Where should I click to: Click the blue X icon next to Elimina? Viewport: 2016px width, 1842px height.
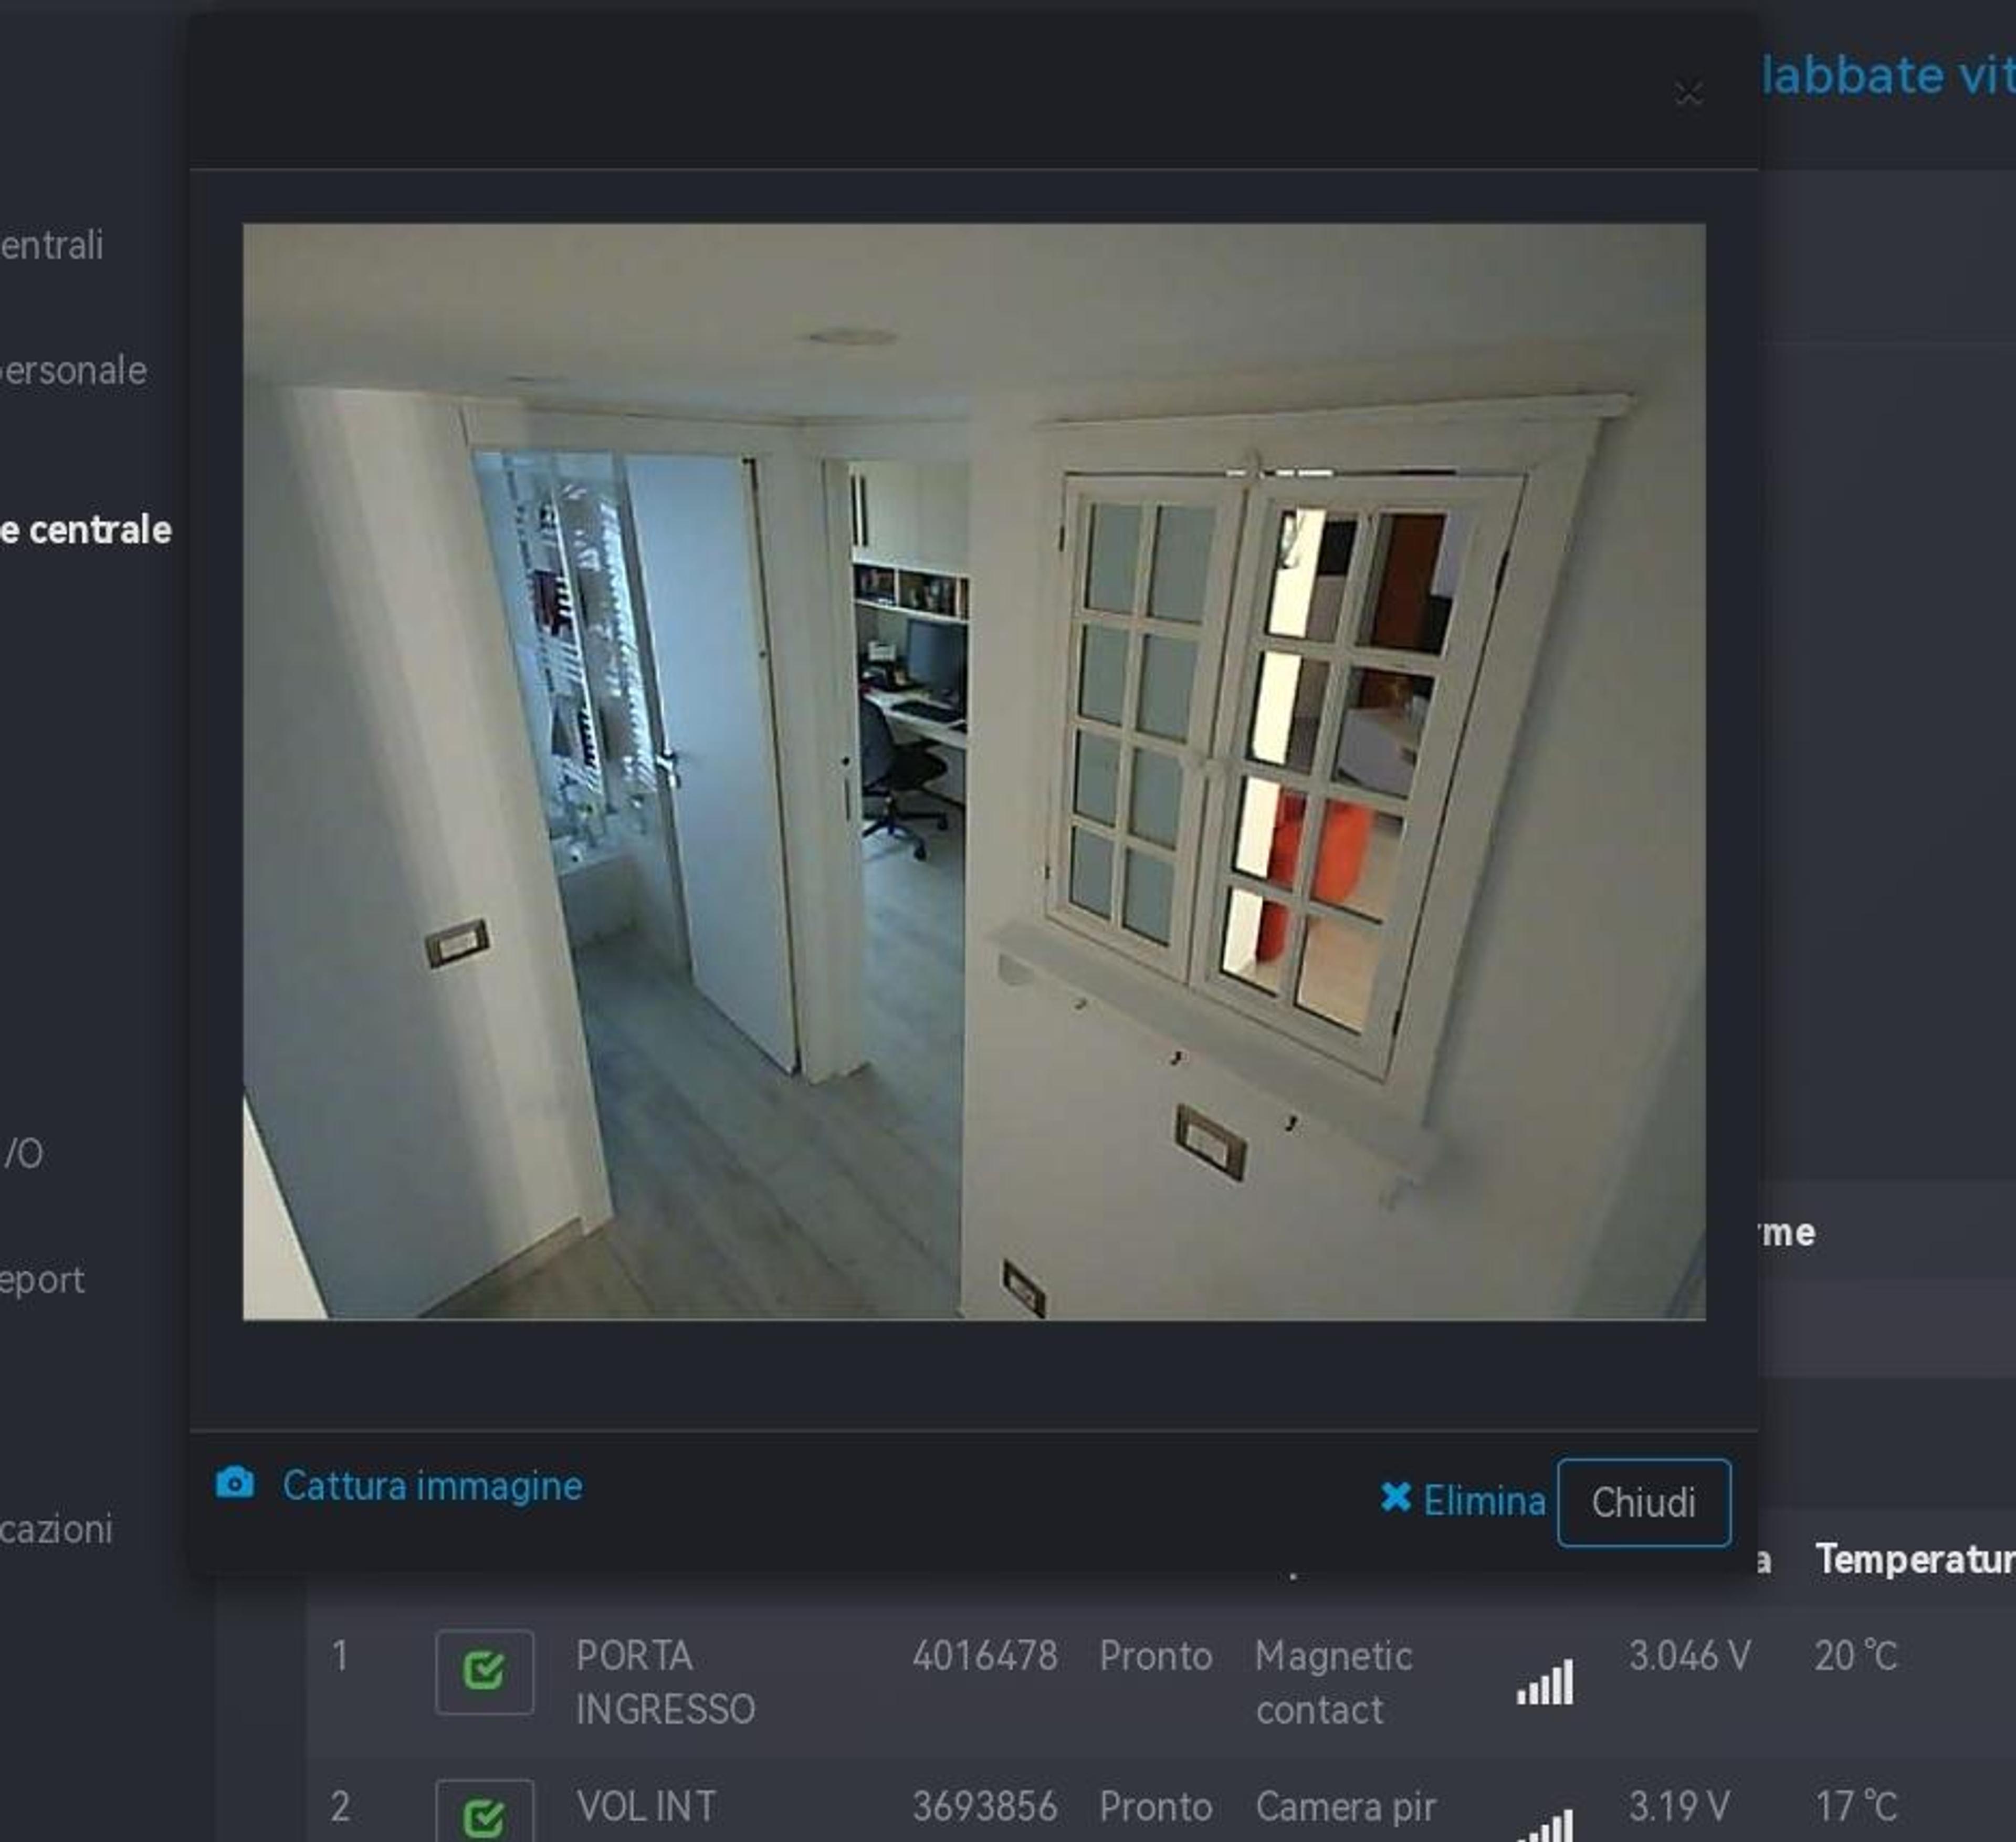point(1396,1497)
